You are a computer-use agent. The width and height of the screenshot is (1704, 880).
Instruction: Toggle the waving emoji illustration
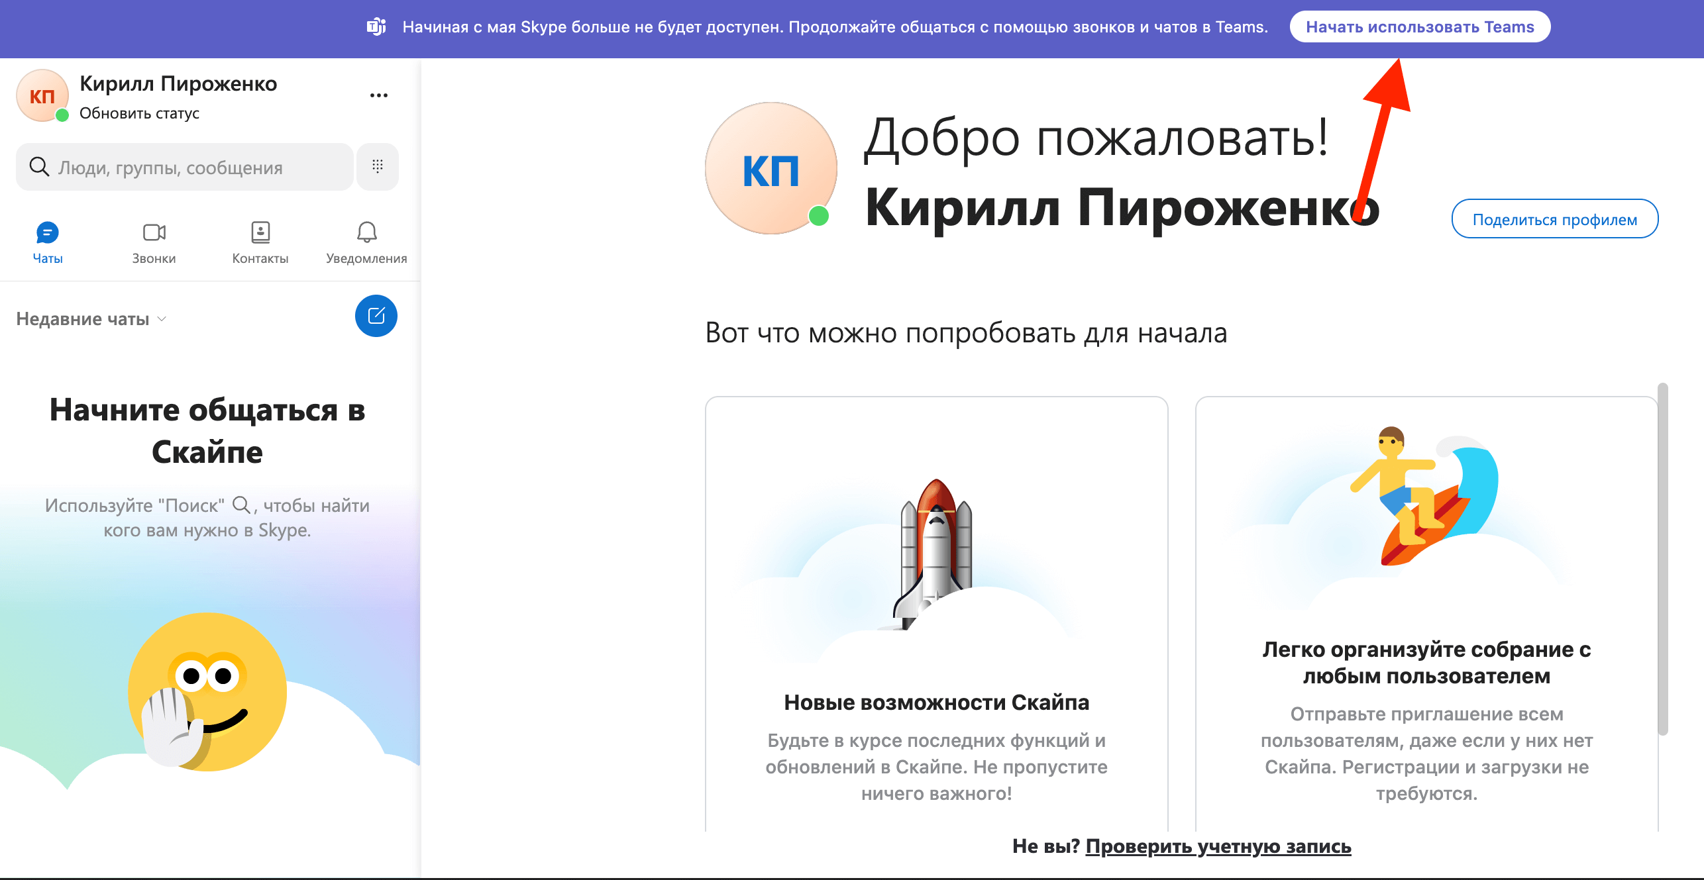tap(207, 690)
